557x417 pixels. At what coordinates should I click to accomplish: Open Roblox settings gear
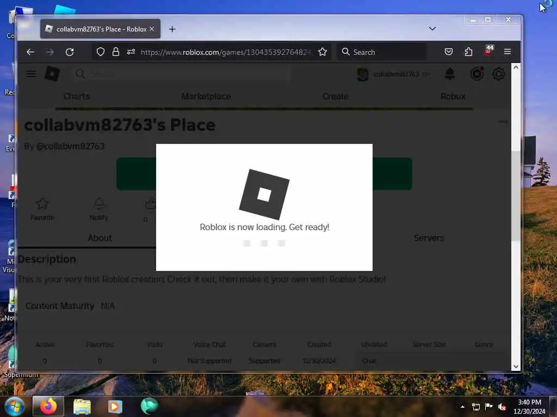click(499, 74)
